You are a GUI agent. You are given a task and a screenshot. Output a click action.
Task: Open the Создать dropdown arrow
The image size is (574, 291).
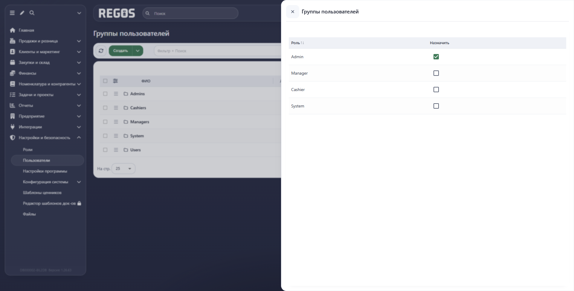tap(138, 51)
